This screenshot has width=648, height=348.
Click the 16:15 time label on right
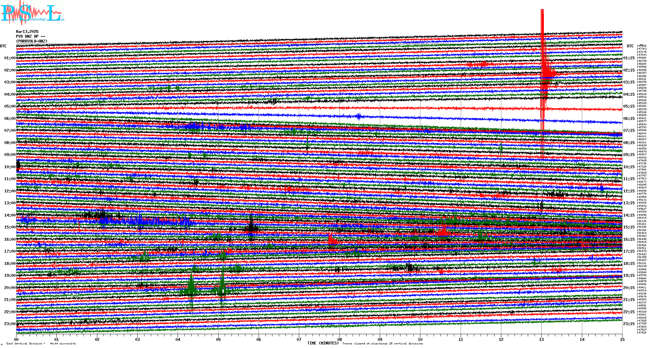[629, 239]
